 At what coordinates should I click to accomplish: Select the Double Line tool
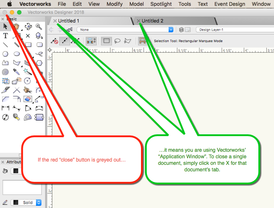click(x=17, y=45)
